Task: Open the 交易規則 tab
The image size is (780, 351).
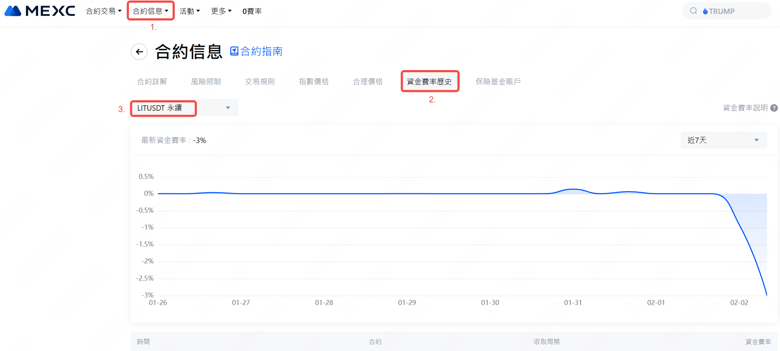Action: 260,82
